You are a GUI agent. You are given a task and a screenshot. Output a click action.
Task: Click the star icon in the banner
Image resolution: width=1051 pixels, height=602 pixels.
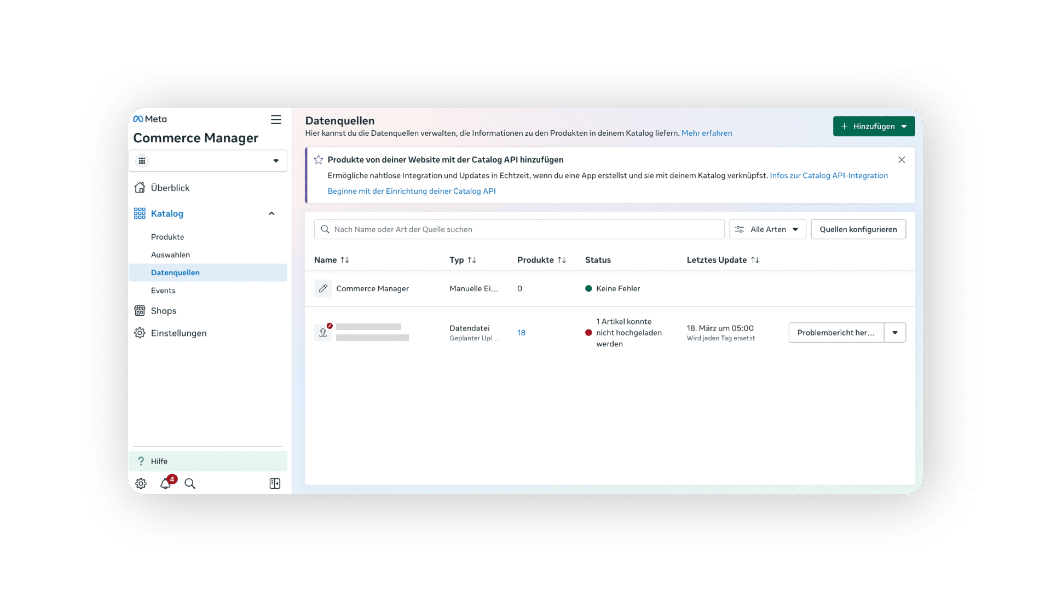click(x=319, y=160)
